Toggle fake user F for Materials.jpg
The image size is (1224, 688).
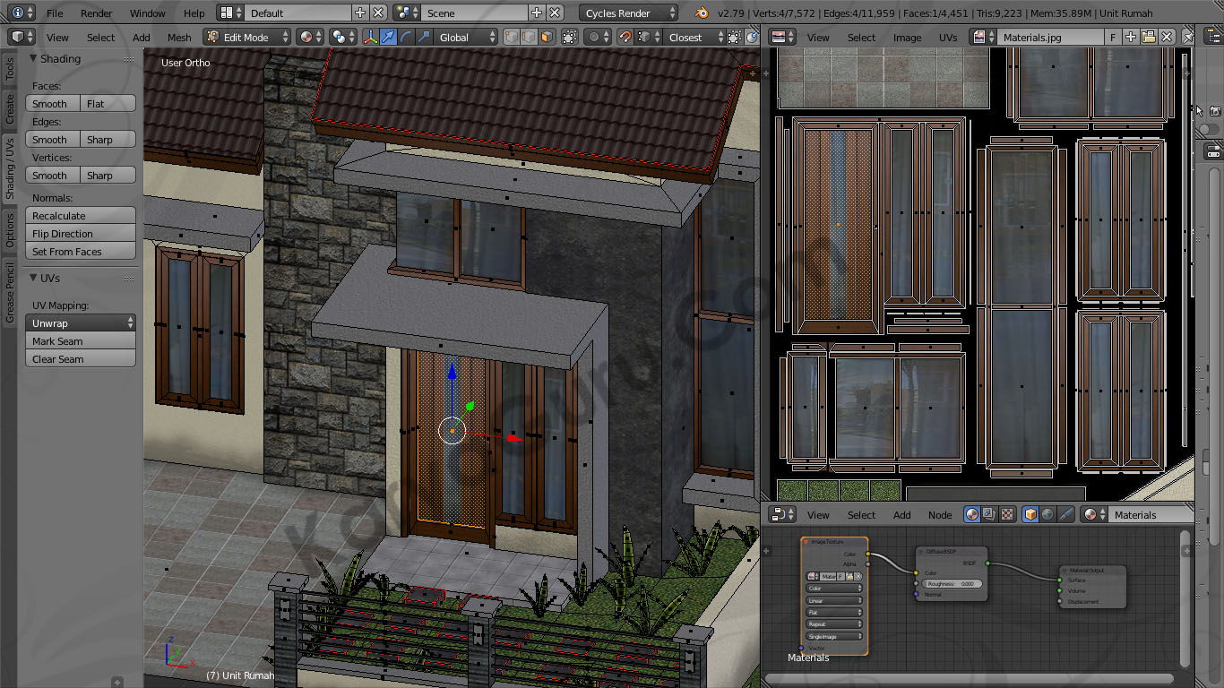click(1113, 38)
